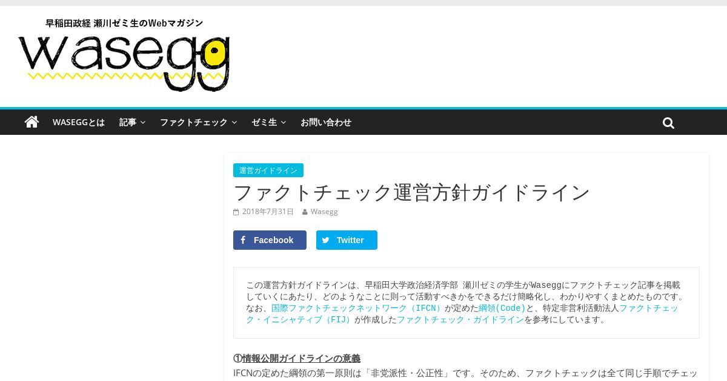Click the calendar icon beside the date

click(236, 212)
